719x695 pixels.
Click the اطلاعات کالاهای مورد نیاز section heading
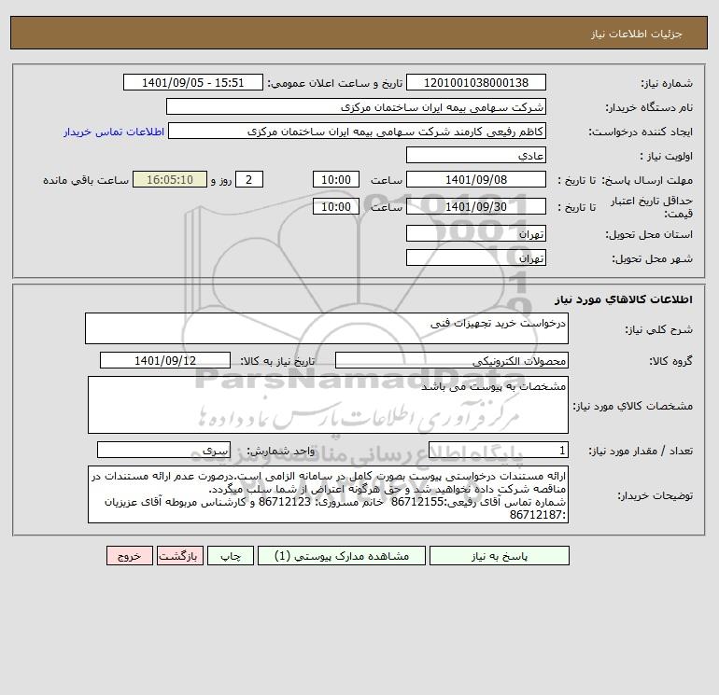point(624,299)
